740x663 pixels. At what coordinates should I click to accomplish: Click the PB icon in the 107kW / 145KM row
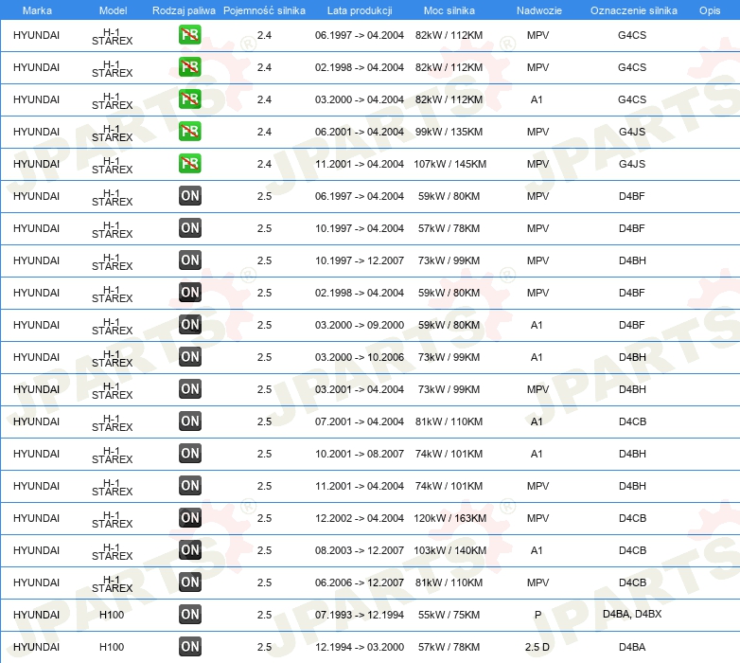pos(189,164)
